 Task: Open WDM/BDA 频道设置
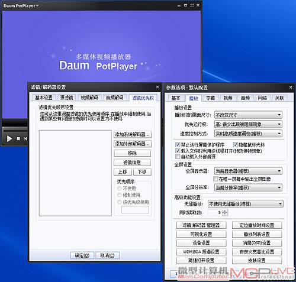[201, 252]
